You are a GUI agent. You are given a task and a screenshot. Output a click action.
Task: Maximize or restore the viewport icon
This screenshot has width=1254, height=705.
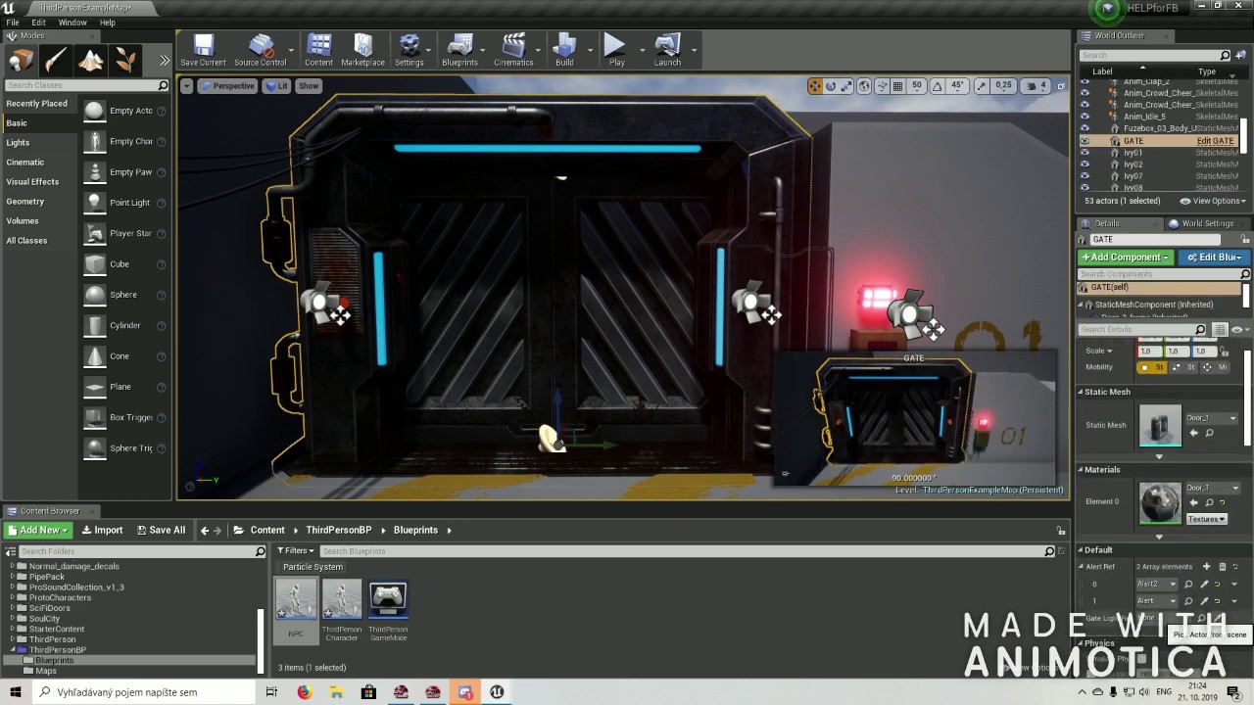(1061, 86)
